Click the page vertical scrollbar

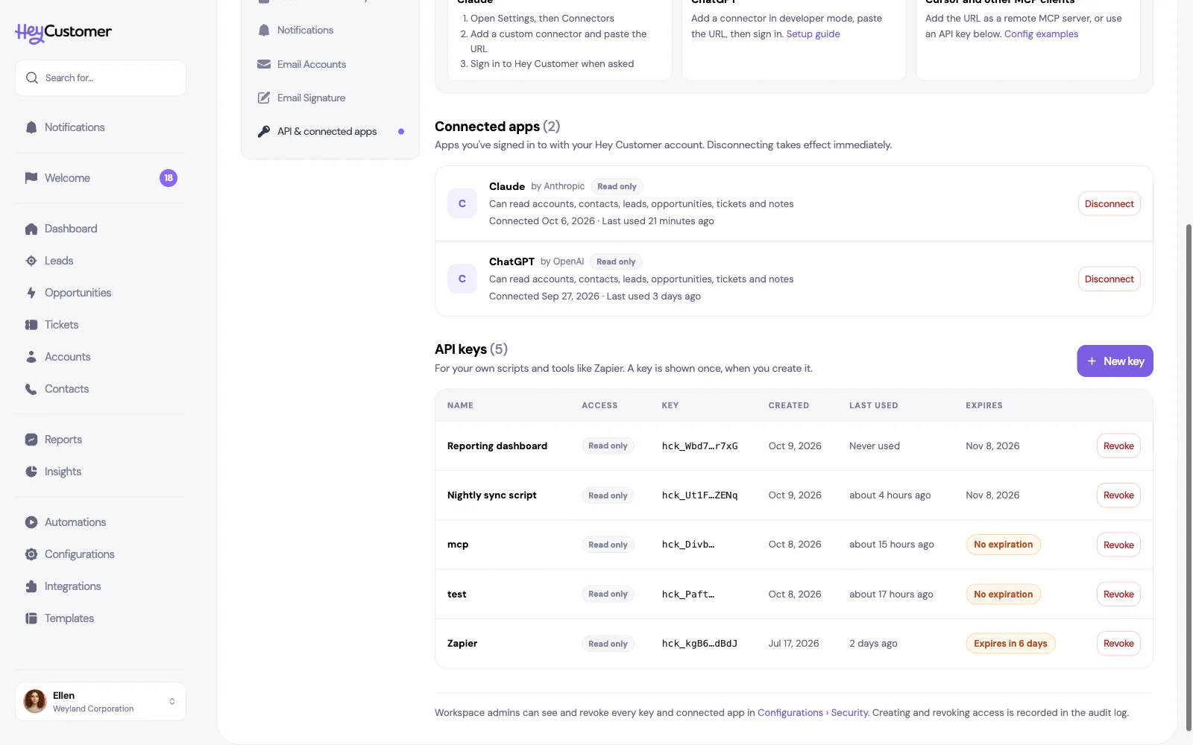pyautogui.click(x=1189, y=477)
